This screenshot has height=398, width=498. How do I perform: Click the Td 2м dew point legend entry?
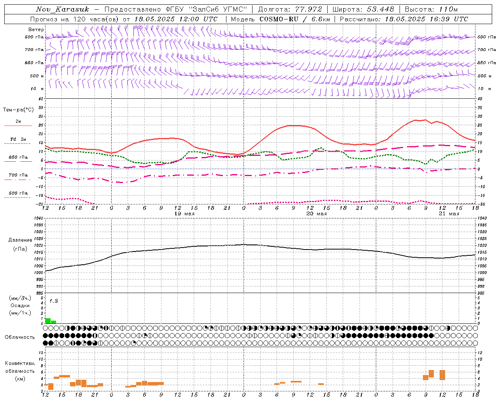18,139
